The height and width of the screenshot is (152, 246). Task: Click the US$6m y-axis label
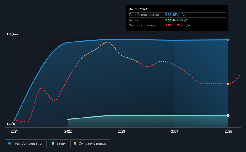pos(13,34)
